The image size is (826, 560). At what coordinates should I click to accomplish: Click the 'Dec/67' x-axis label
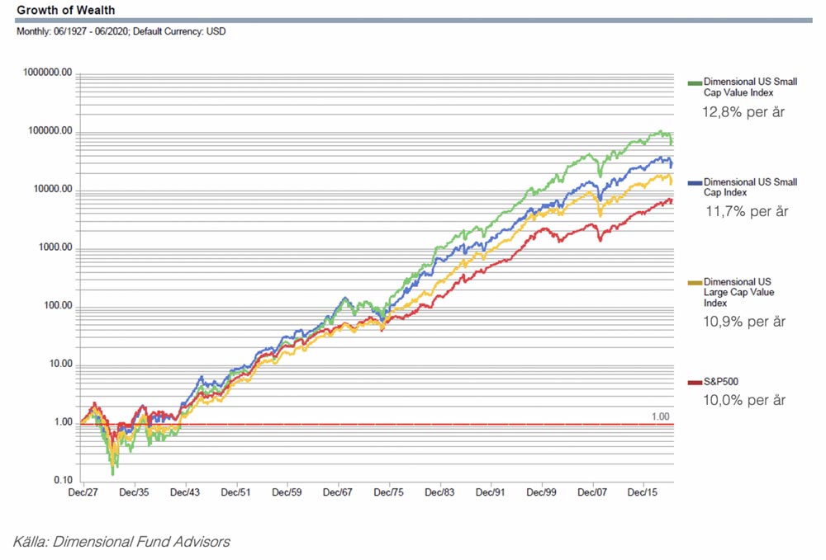(x=338, y=492)
